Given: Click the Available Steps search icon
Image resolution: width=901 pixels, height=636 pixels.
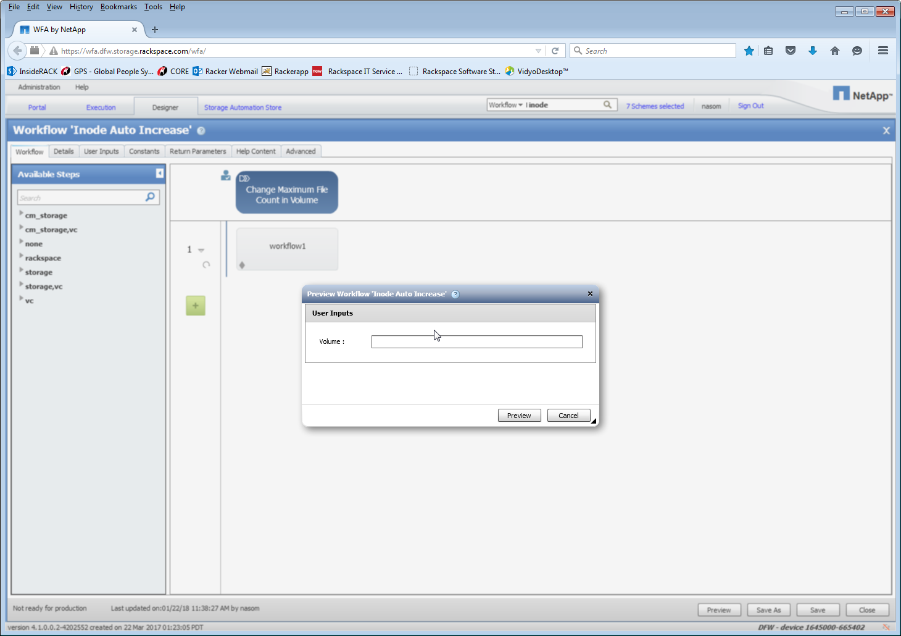Looking at the screenshot, I should (150, 197).
